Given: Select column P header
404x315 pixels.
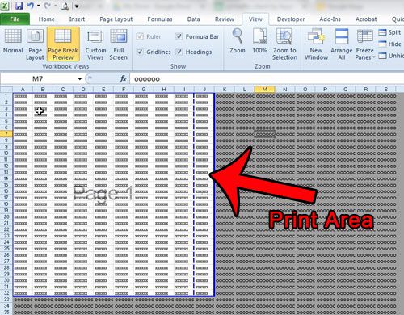Looking at the screenshot, I should click(326, 90).
